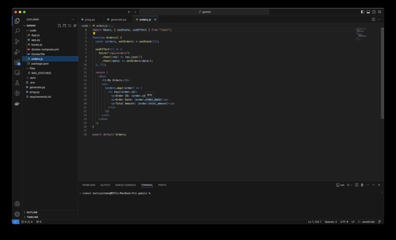396x240 pixels.
Task: Click the editor vertical scrollbar
Action: click(x=382, y=73)
